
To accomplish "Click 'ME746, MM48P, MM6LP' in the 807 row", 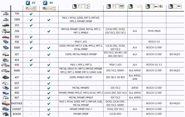I will pos(81,98).
